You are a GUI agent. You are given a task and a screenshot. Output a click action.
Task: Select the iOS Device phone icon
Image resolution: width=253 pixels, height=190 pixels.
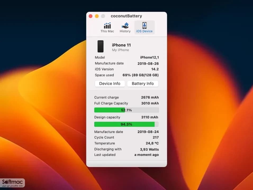click(x=144, y=25)
